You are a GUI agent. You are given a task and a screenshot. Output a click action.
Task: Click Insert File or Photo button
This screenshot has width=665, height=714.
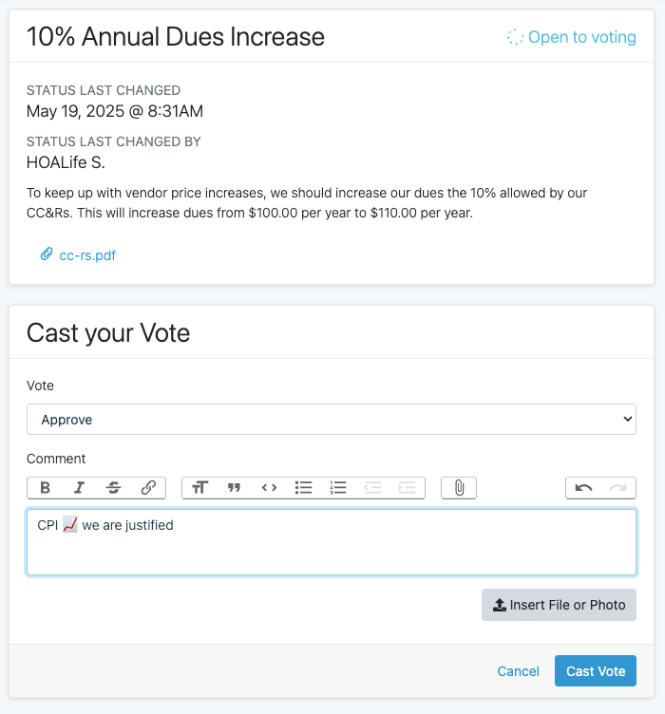point(559,605)
